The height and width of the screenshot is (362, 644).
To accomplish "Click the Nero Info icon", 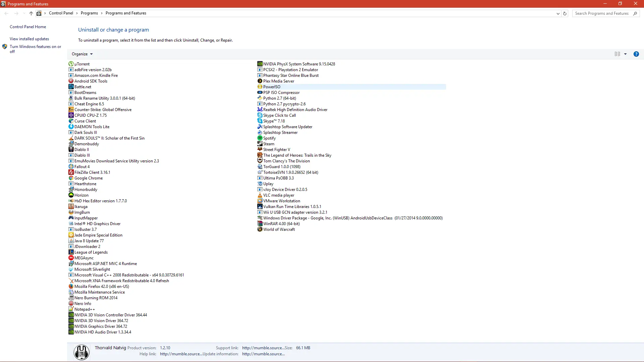I will pos(71,303).
